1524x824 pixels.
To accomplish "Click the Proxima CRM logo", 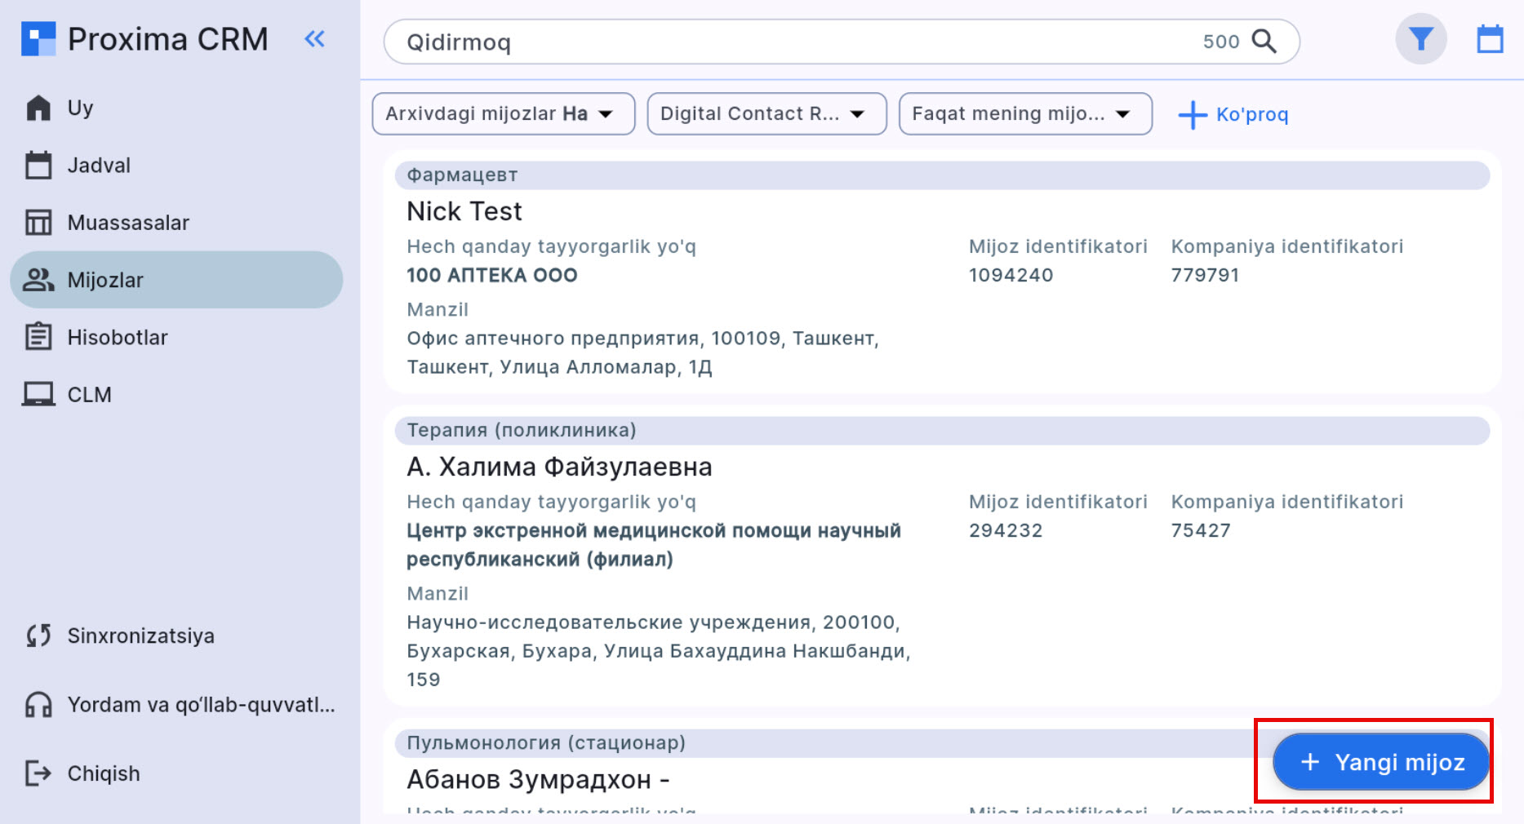I will tap(38, 39).
